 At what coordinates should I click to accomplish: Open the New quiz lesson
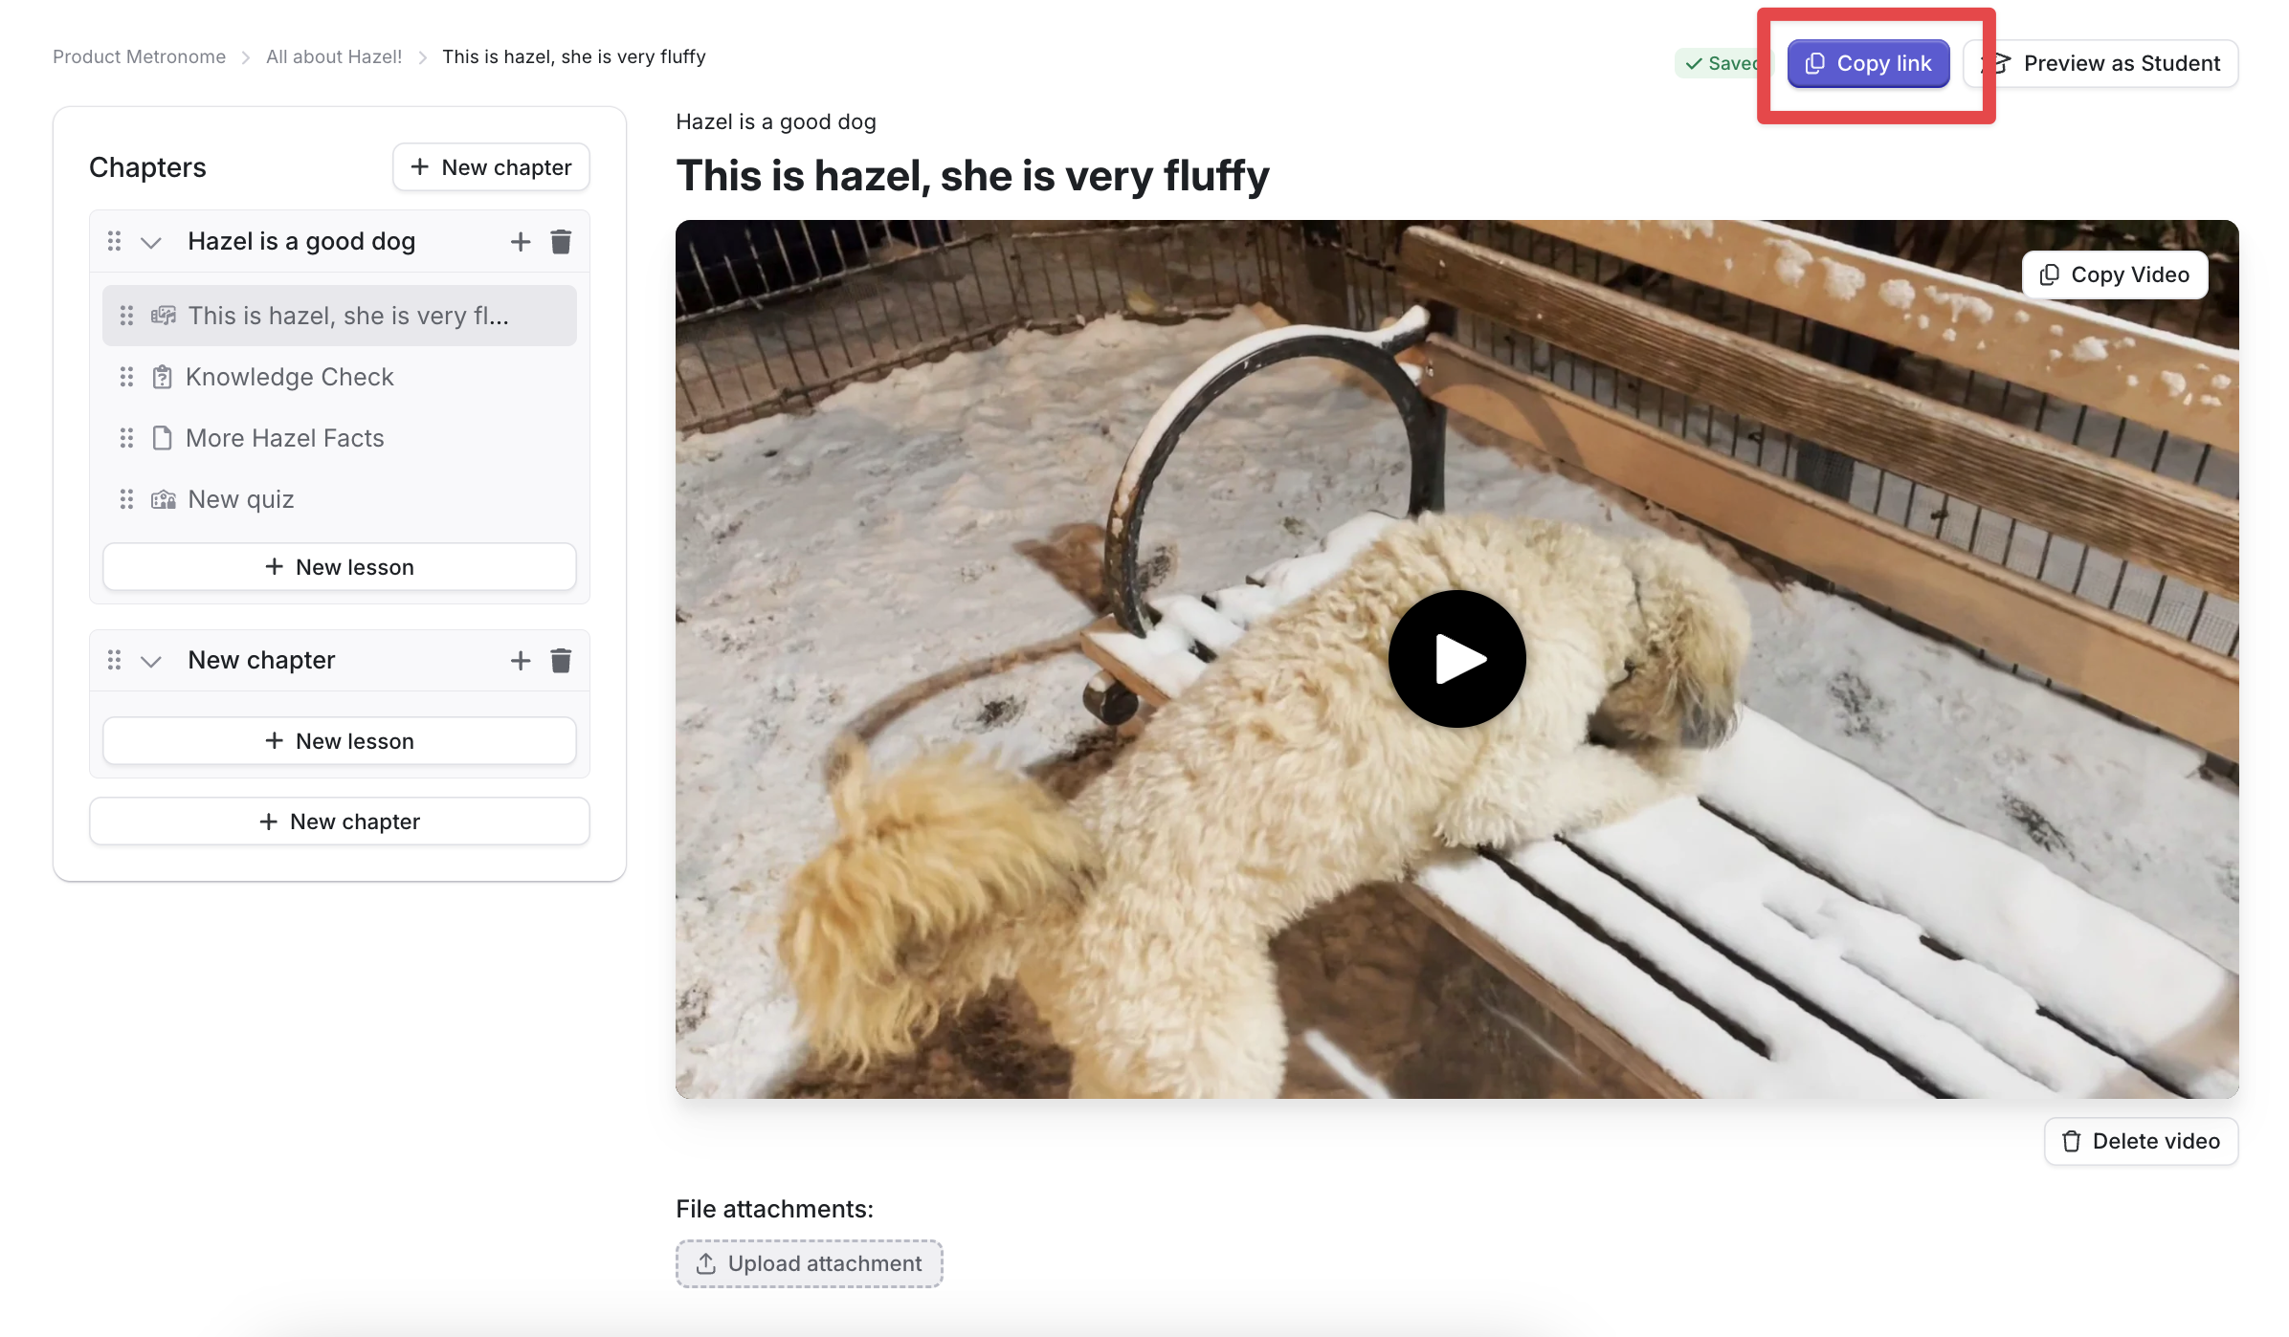[x=240, y=500]
